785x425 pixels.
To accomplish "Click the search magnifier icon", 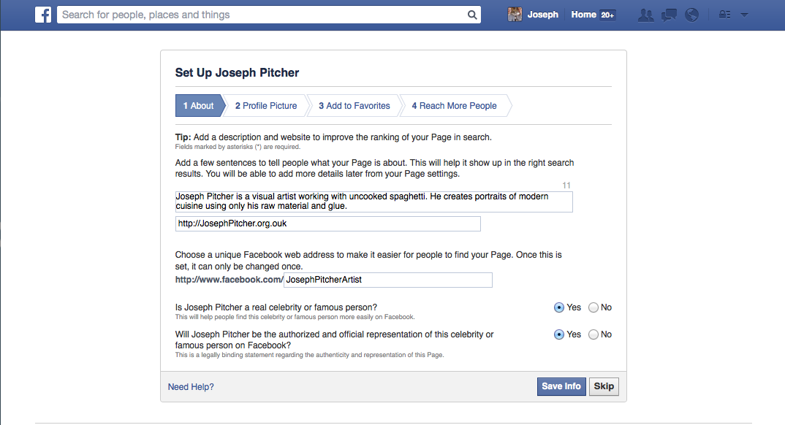I will pos(472,15).
